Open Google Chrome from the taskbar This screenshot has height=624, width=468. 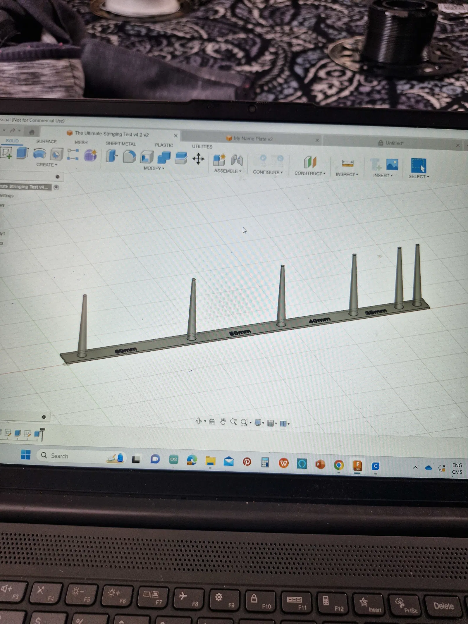tap(339, 465)
